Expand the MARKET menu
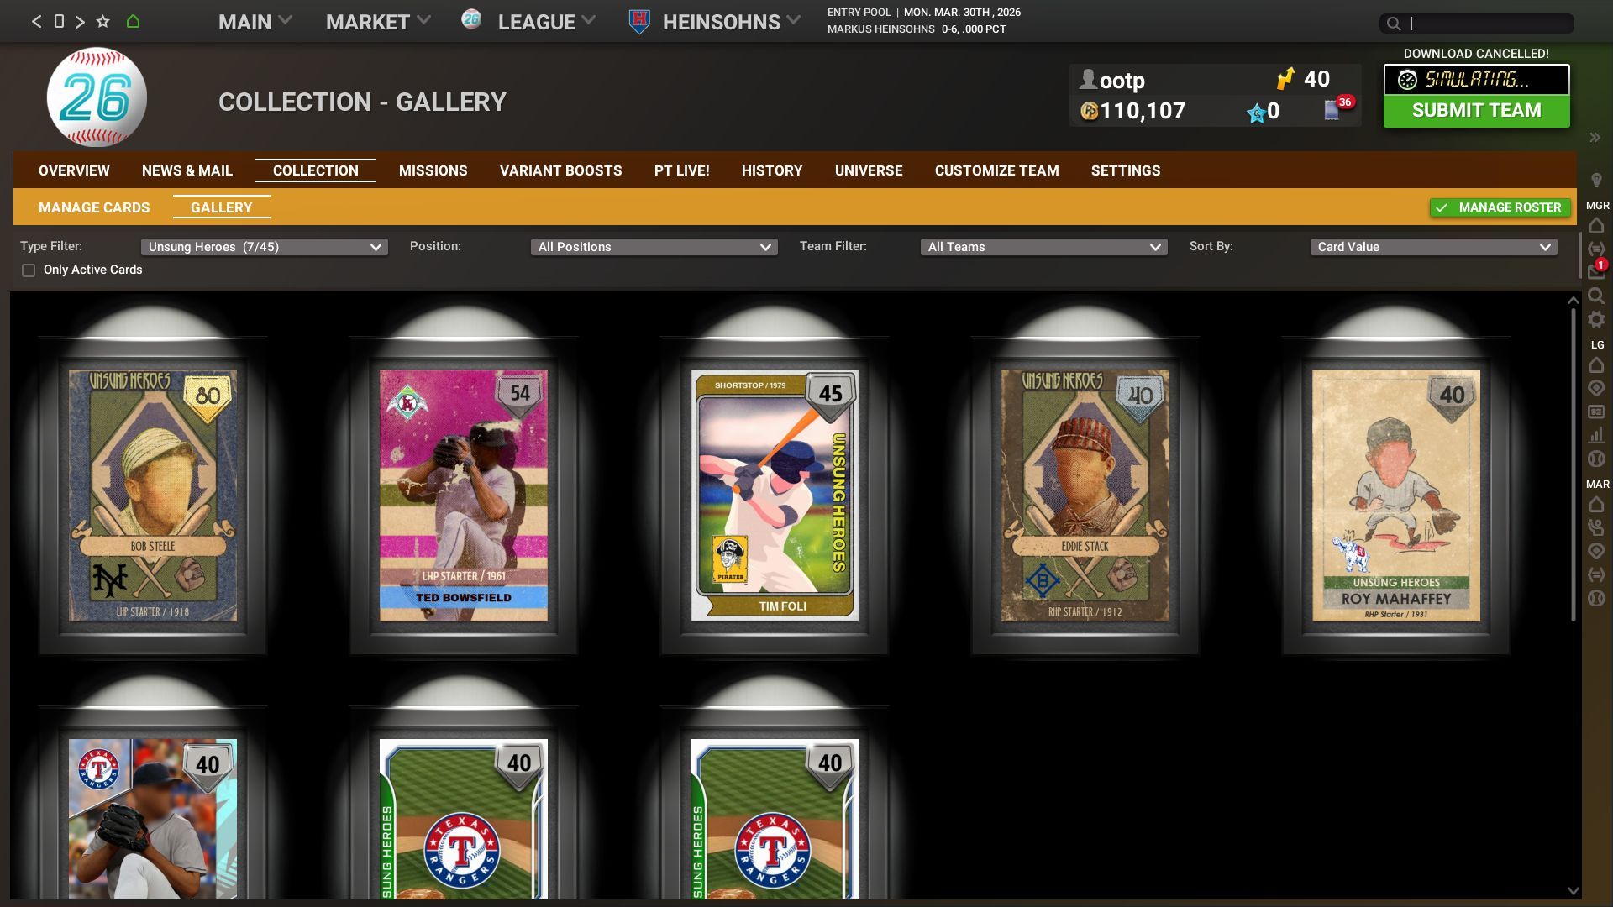The height and width of the screenshot is (907, 1613). pyautogui.click(x=378, y=22)
